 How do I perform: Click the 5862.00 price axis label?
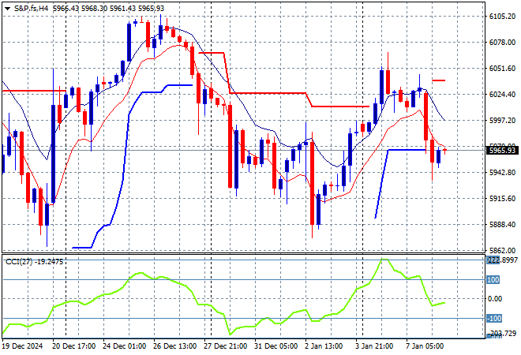tap(502, 250)
